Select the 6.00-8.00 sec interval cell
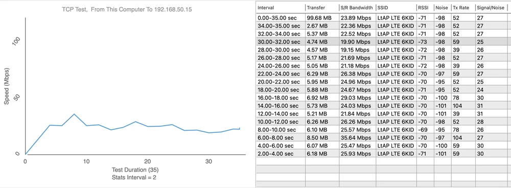This screenshot has height=188, width=511. click(x=281, y=137)
